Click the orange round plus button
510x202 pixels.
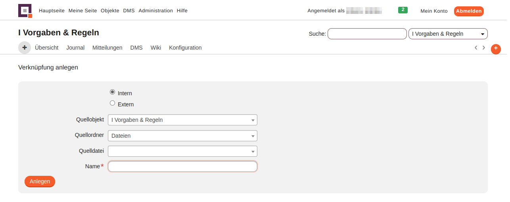(496, 49)
